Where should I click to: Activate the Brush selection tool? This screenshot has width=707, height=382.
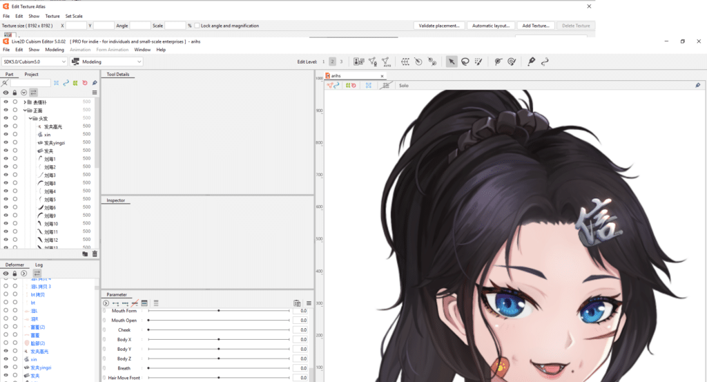(478, 61)
